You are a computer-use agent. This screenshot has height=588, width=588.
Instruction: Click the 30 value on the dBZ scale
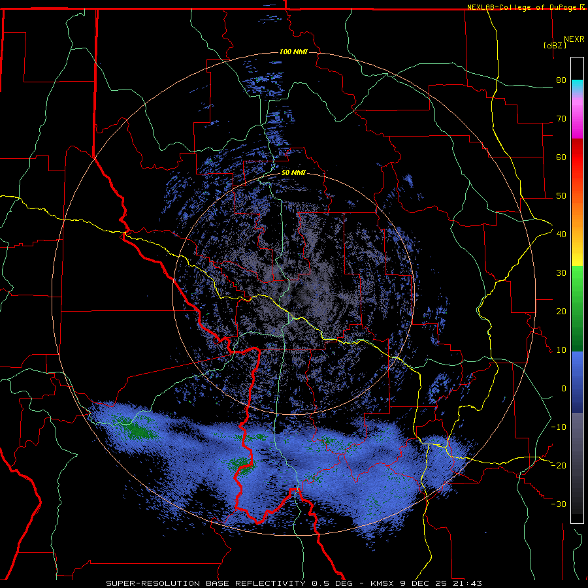click(x=561, y=273)
